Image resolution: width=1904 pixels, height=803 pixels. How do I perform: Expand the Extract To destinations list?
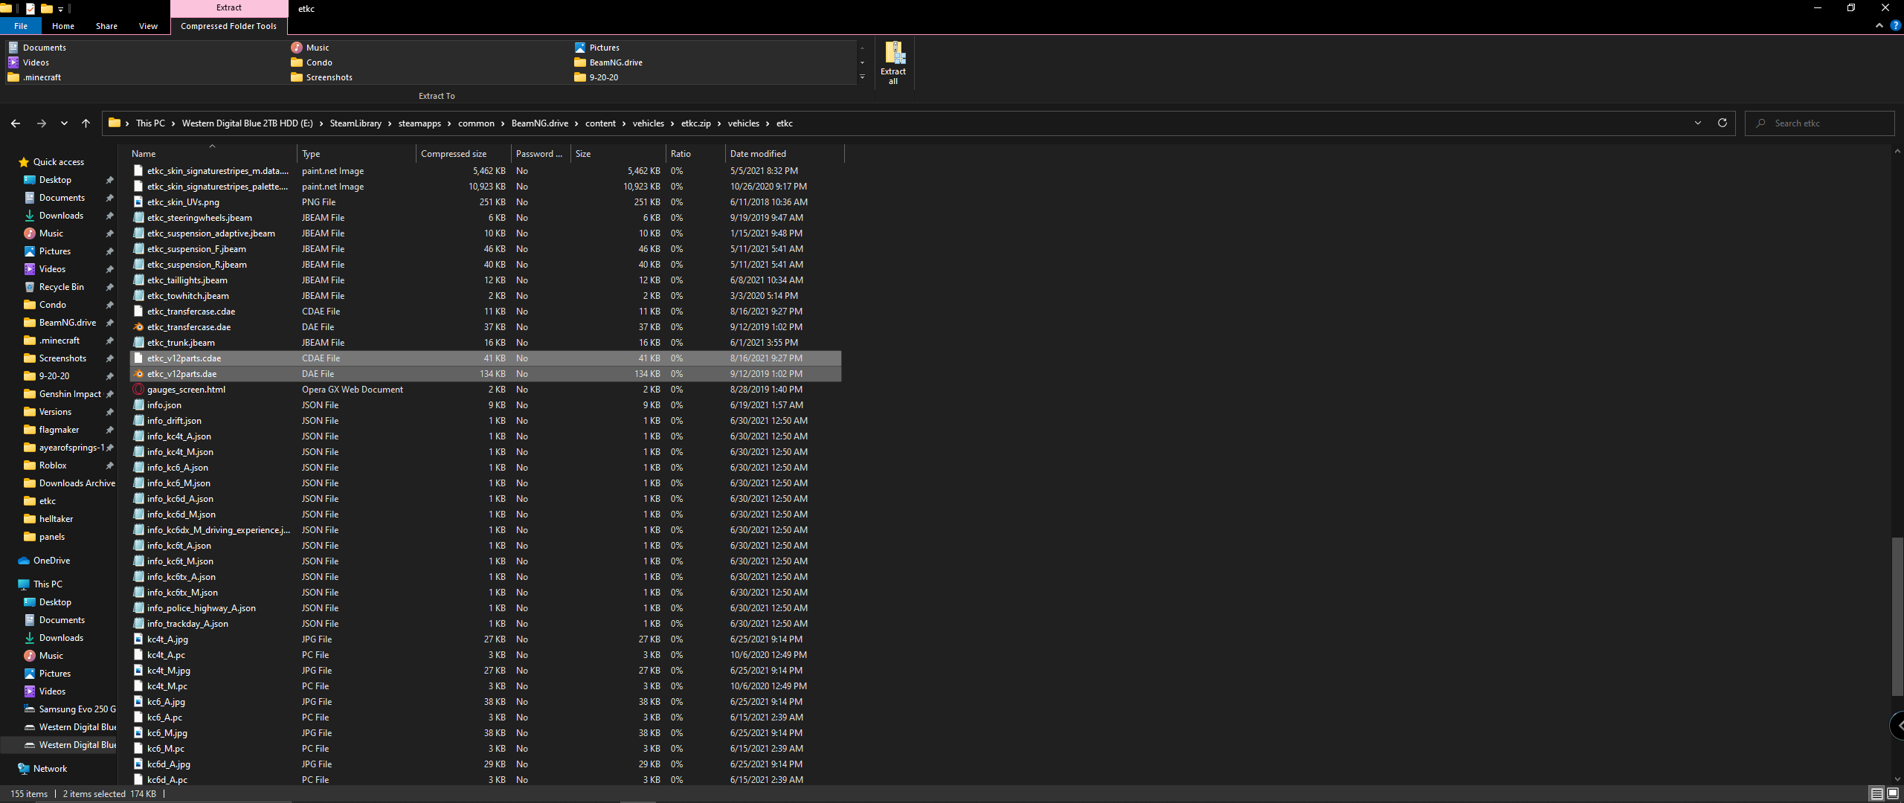pos(862,77)
